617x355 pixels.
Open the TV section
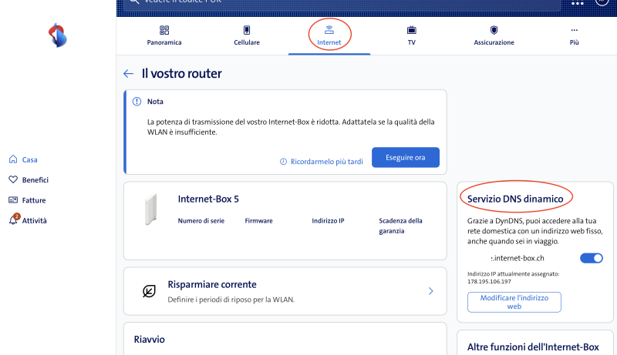point(411,35)
